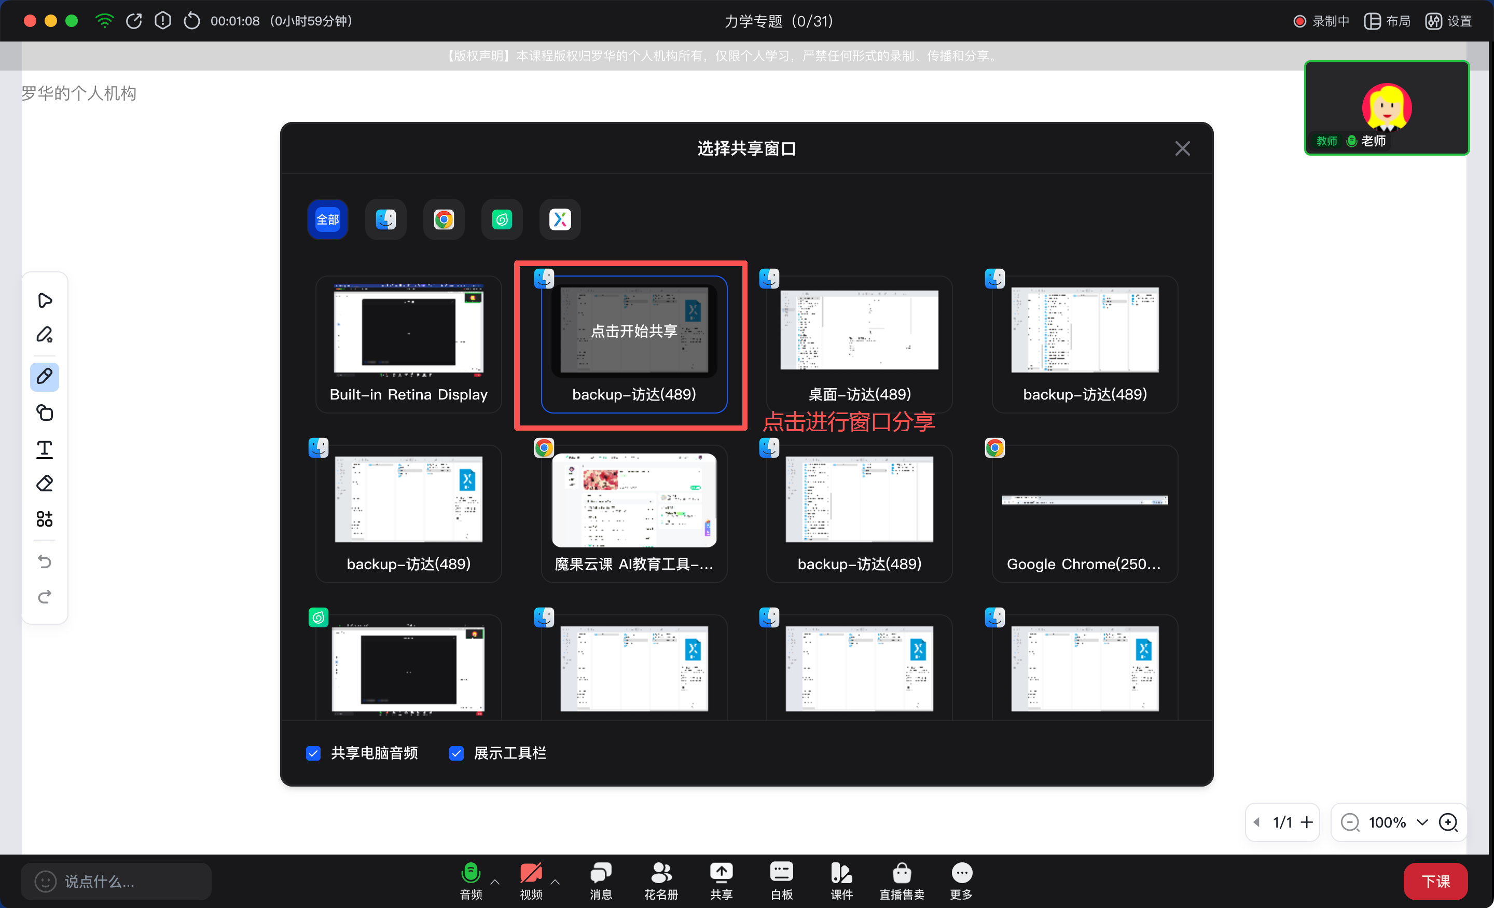Uncheck 展示工具栏 checkbox
This screenshot has height=908, width=1494.
point(457,753)
